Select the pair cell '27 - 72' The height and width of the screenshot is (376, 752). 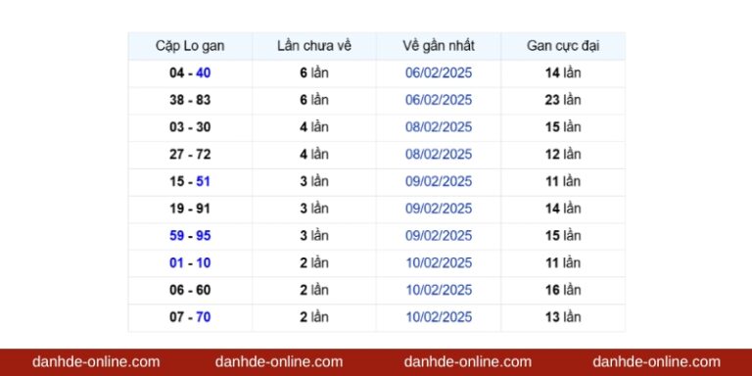pyautogui.click(x=190, y=155)
